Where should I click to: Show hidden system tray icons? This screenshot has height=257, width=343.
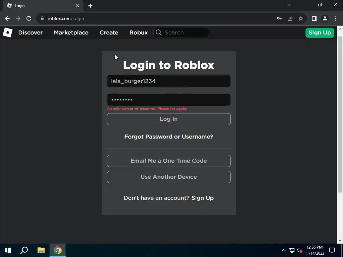pos(283,250)
